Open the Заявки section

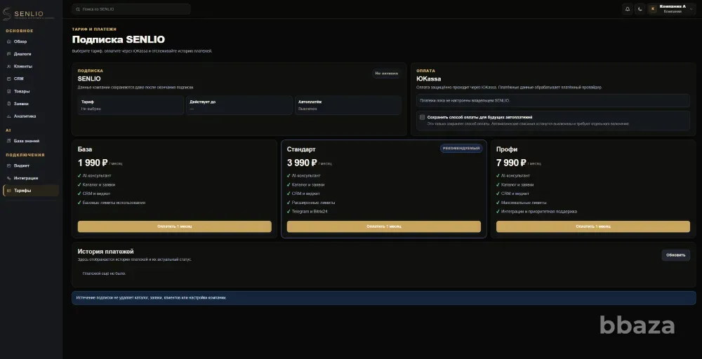30,104
